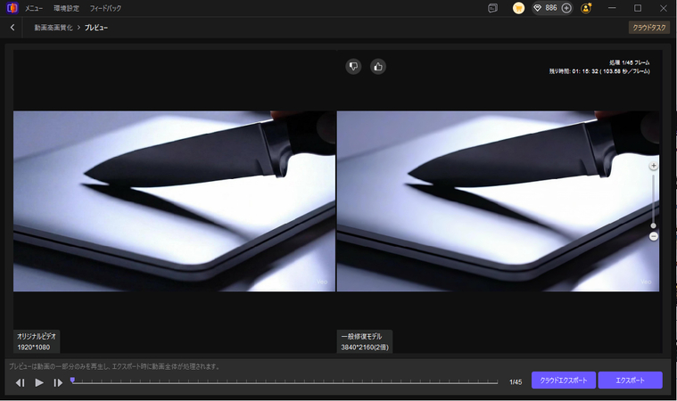Open the フィードバック menu
677x401 pixels.
[x=105, y=8]
